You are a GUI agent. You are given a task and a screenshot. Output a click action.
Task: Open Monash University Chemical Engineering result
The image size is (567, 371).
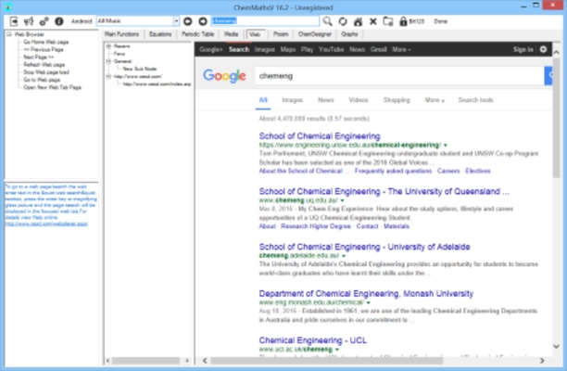point(366,293)
